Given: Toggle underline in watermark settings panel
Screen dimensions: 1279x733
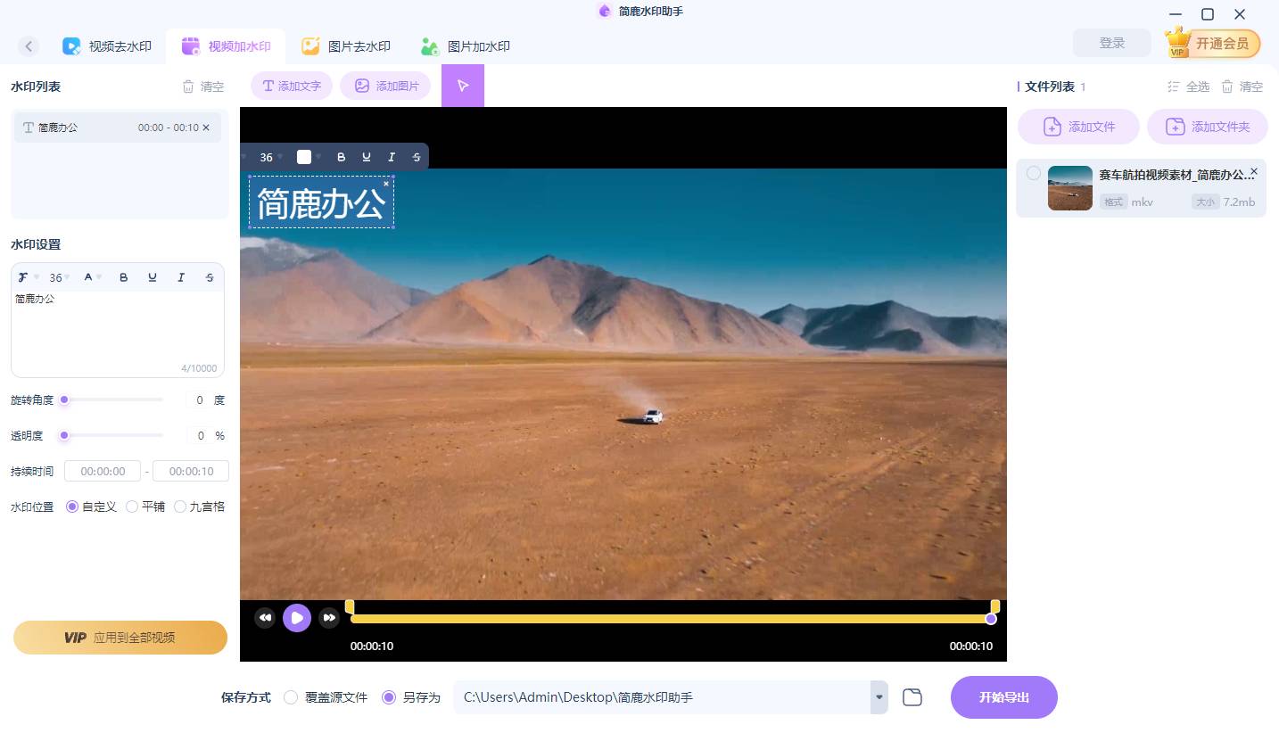Looking at the screenshot, I should 153,277.
